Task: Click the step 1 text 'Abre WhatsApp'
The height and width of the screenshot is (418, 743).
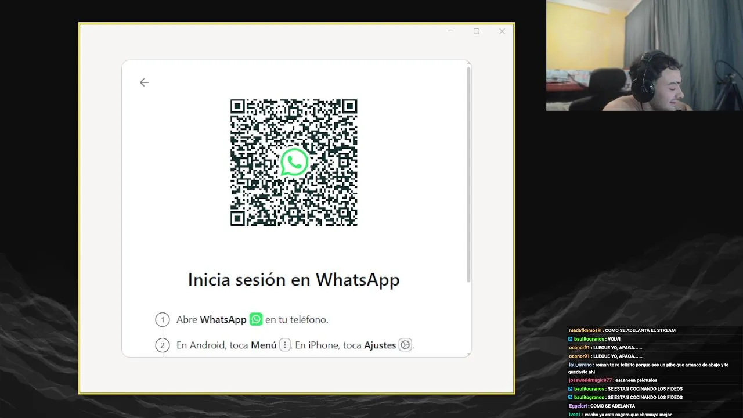Action: pos(211,319)
